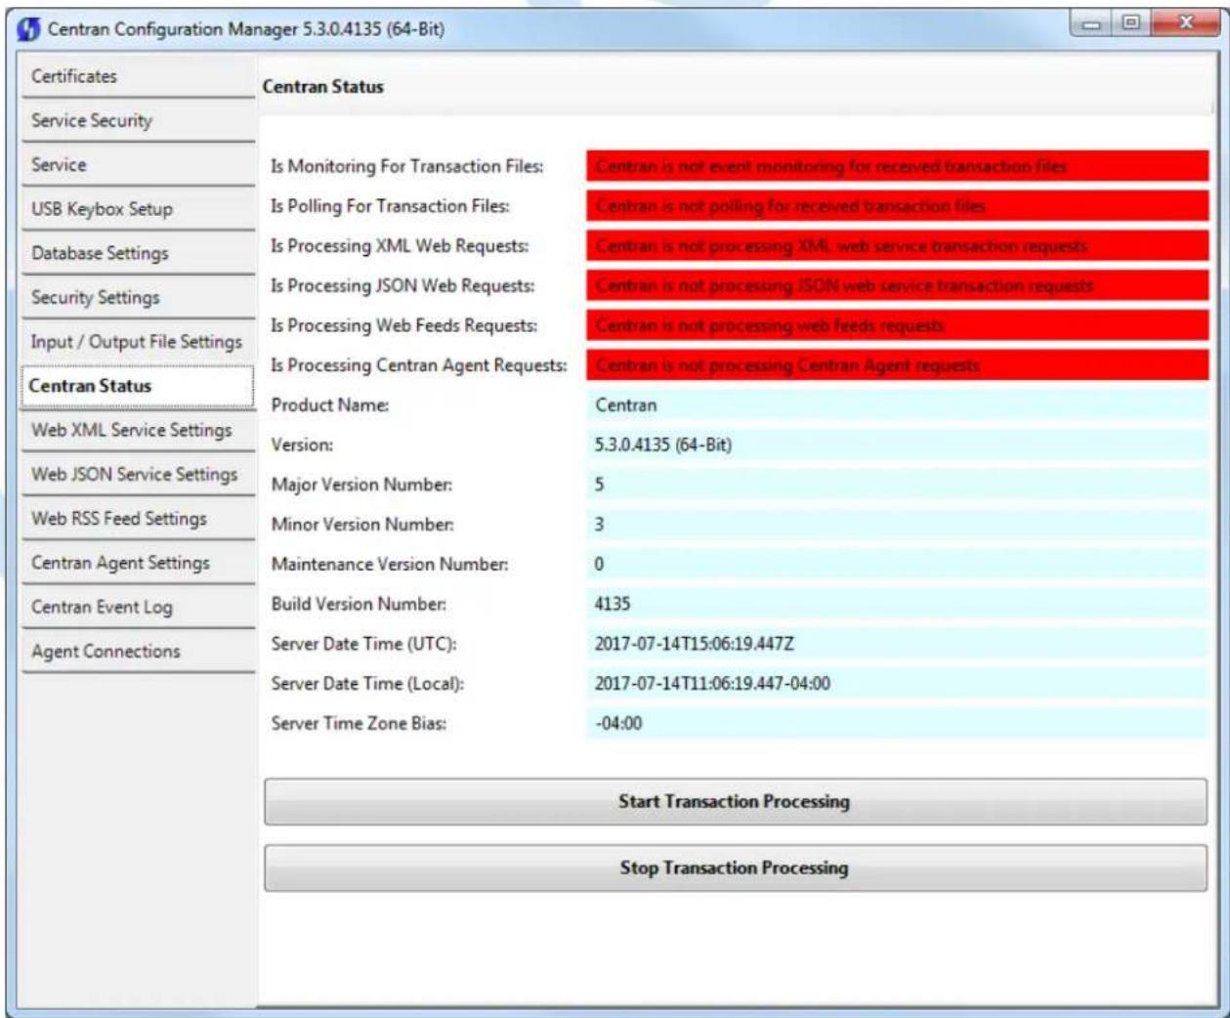Go to the Database Settings tab
The height and width of the screenshot is (1018, 1230).
(138, 253)
